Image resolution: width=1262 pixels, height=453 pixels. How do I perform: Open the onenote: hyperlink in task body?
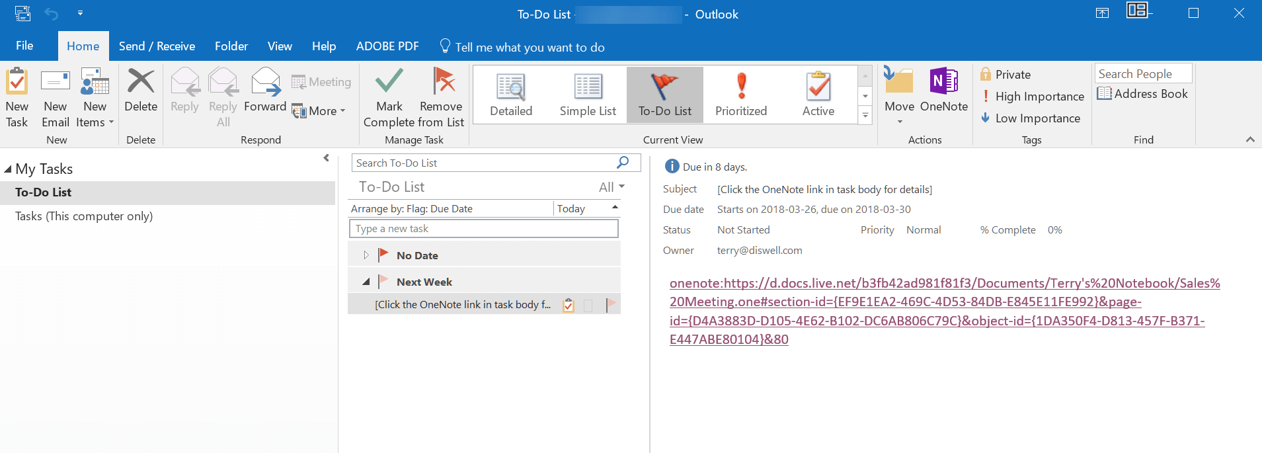(x=945, y=311)
